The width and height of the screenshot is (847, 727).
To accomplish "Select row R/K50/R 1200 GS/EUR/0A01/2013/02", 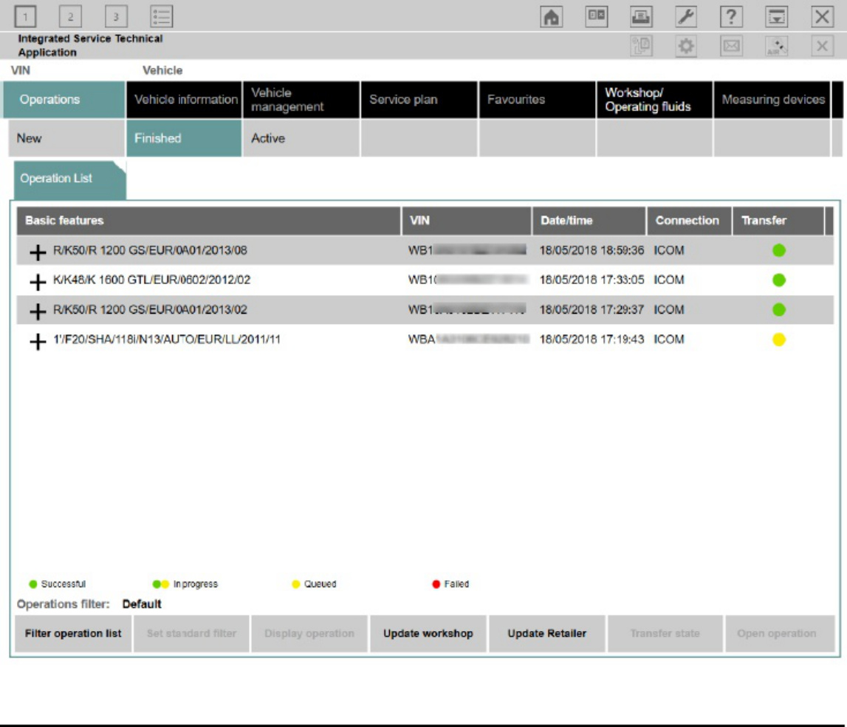I will click(425, 310).
